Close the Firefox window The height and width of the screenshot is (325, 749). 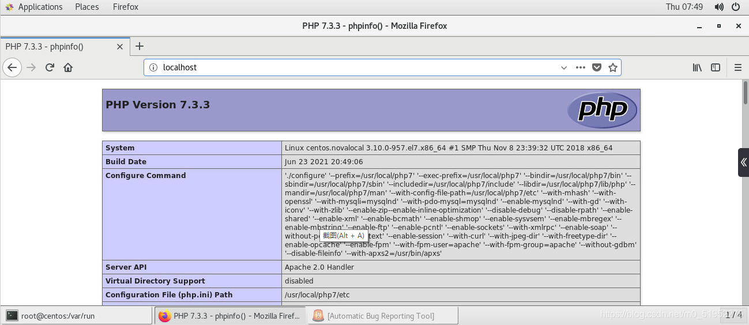pyautogui.click(x=738, y=26)
